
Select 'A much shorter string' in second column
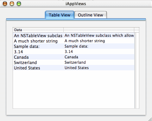(99, 41)
